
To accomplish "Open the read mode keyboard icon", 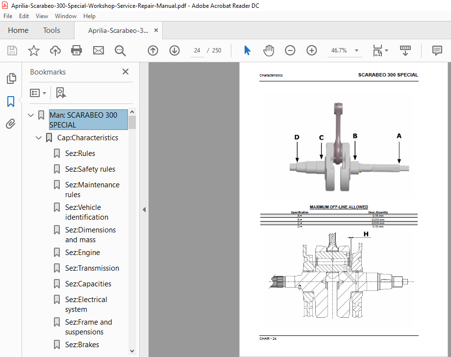I will pos(405,51).
